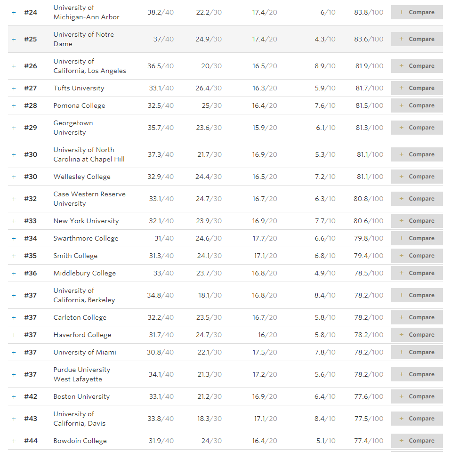Expand the University of Michigan-Ann Arbor row
This screenshot has width=459, height=452.
pos(14,12)
